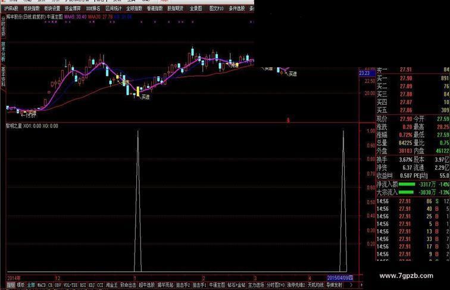Click the 黎明之星 indicator panel label
The image size is (450, 290).
[14, 126]
